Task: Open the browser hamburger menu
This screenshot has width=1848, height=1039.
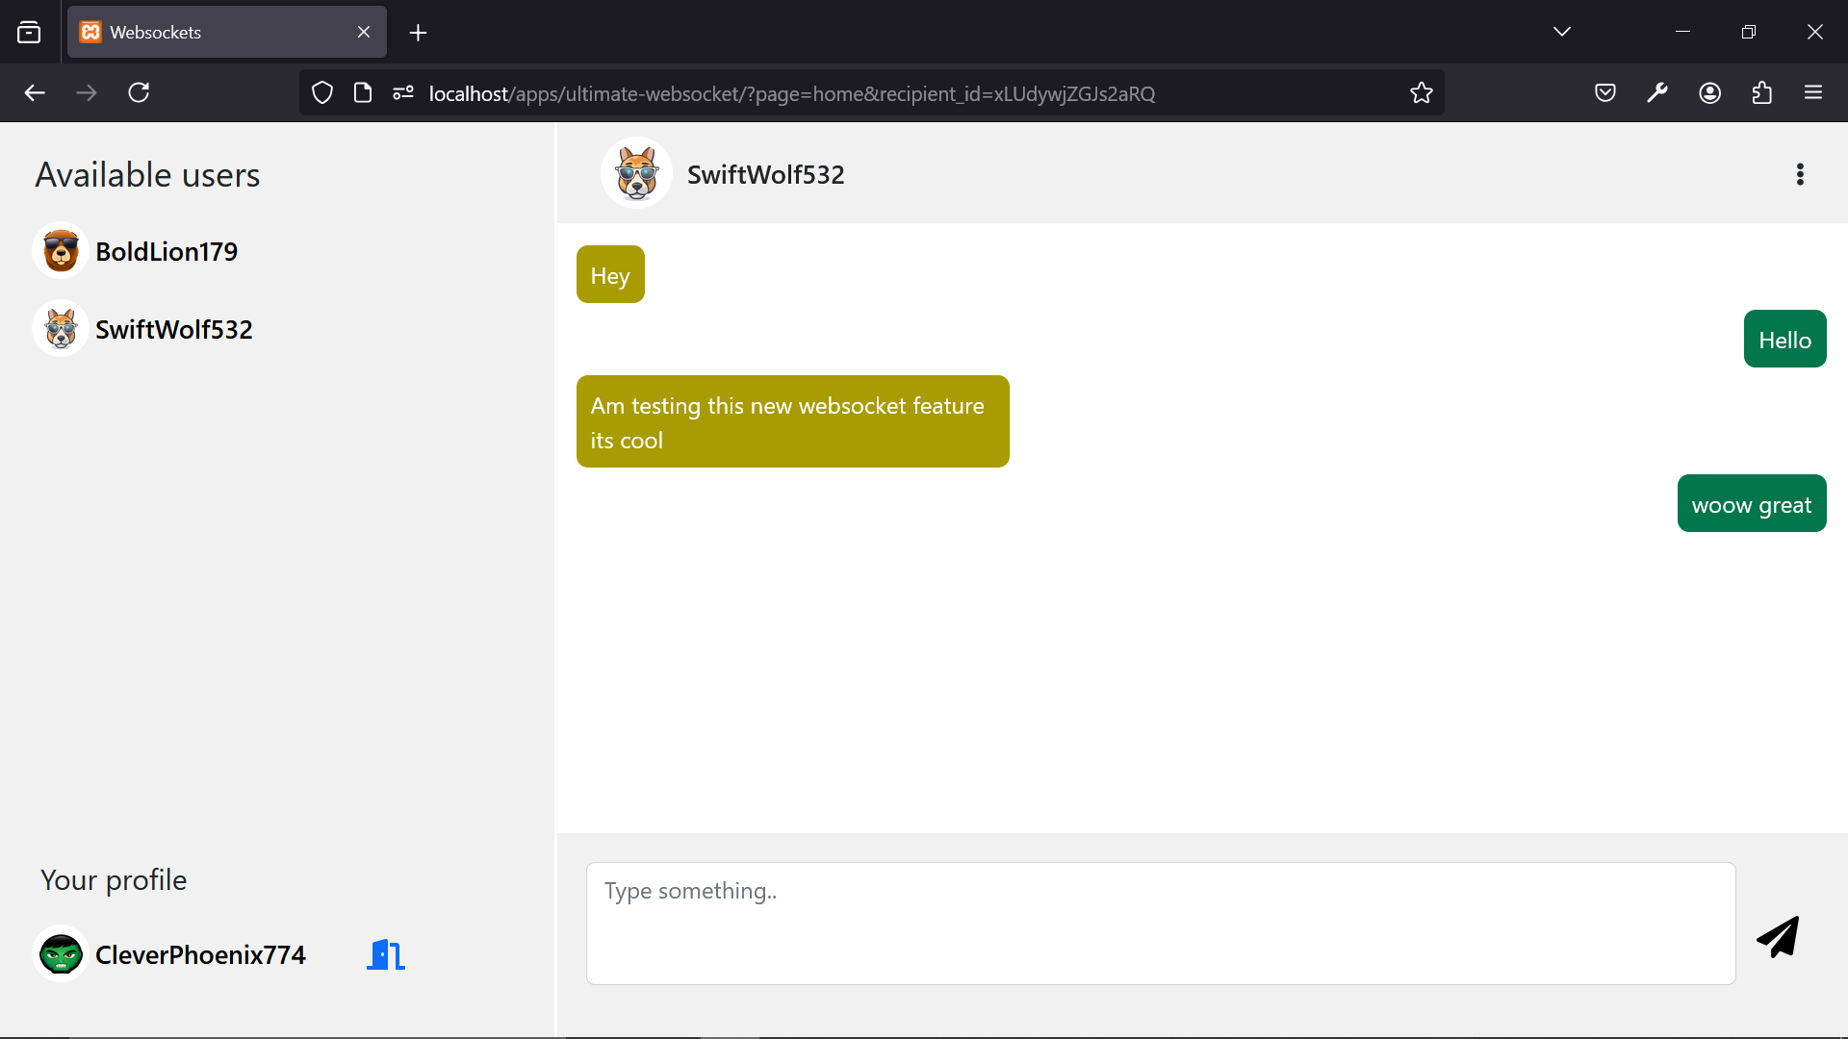Action: coord(1814,92)
